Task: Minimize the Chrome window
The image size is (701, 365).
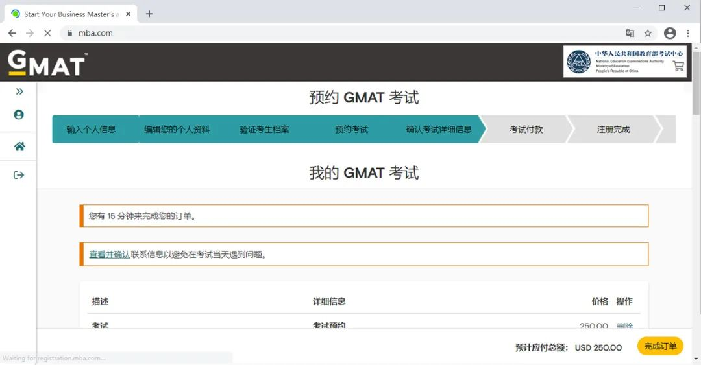Action: point(636,8)
